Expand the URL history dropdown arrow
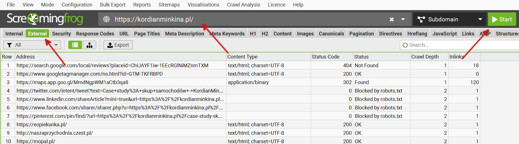Screen dimensions: 519x144 click(403, 19)
